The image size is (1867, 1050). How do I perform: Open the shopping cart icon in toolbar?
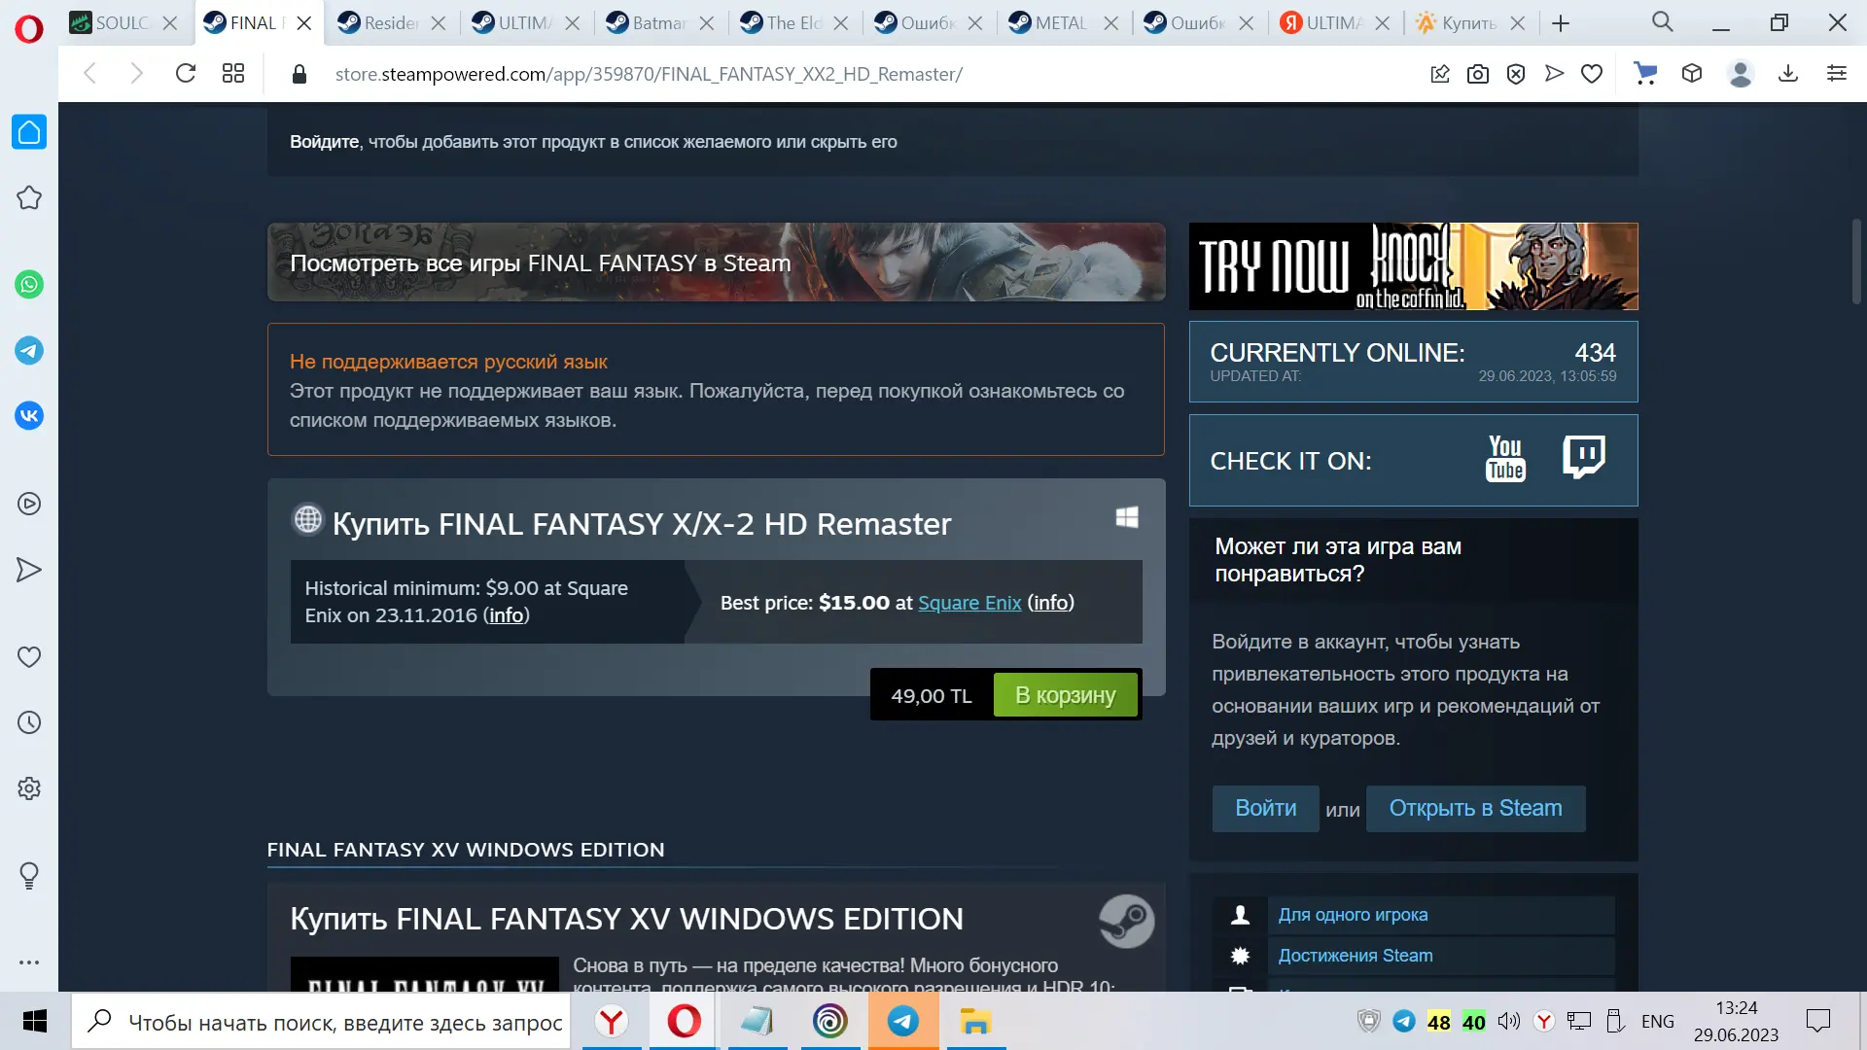click(x=1645, y=73)
